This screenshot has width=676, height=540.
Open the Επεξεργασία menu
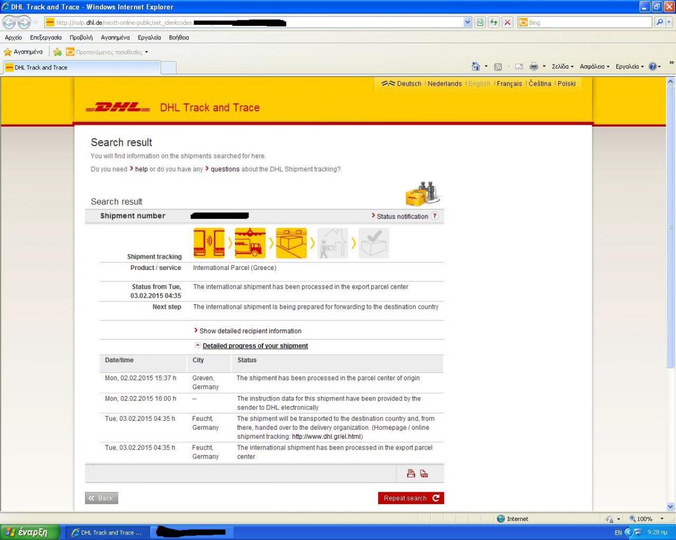47,38
